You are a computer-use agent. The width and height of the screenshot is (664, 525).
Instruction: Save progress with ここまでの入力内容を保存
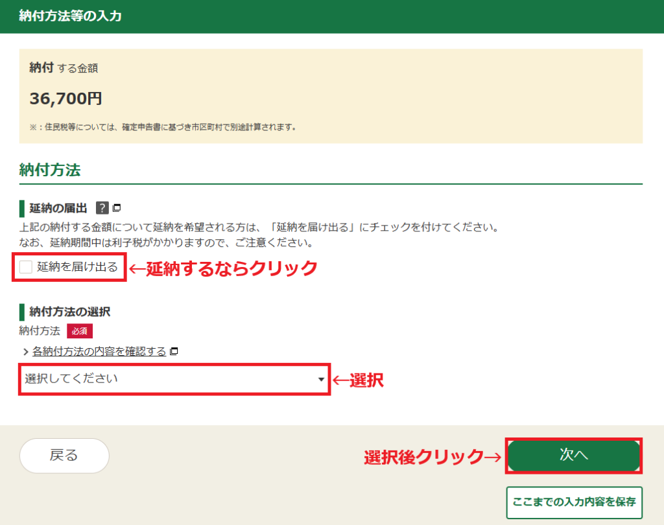pos(573,502)
